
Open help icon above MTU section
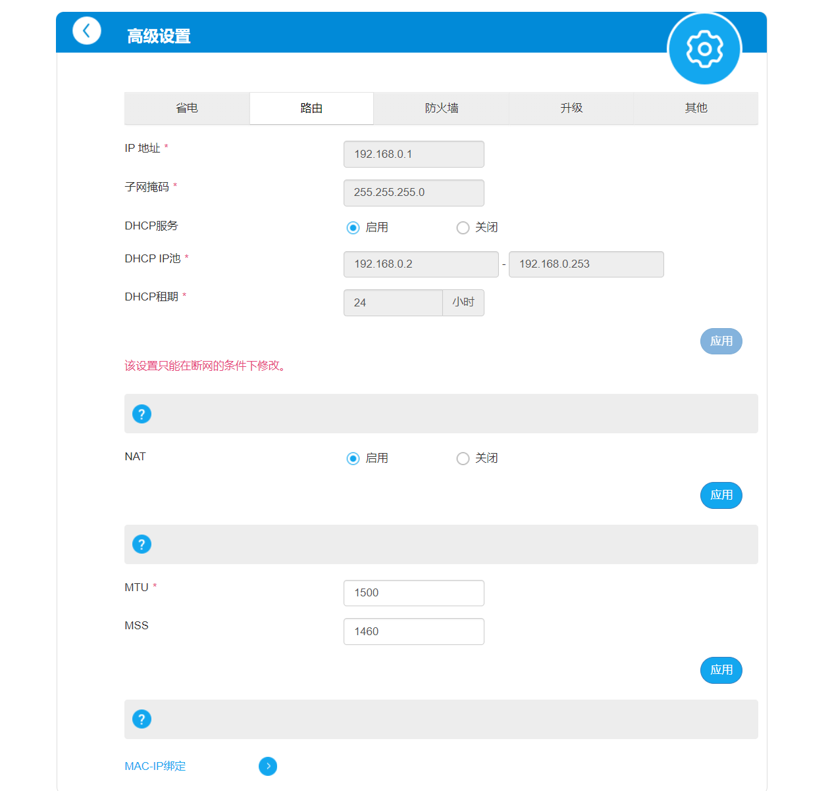point(142,544)
